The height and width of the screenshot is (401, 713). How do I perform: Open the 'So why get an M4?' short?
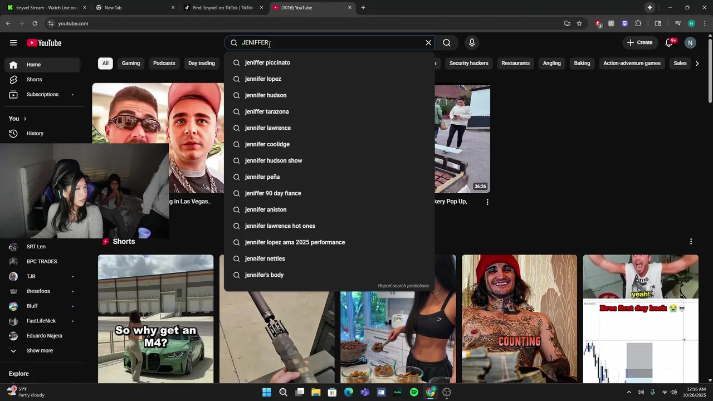pyautogui.click(x=155, y=319)
